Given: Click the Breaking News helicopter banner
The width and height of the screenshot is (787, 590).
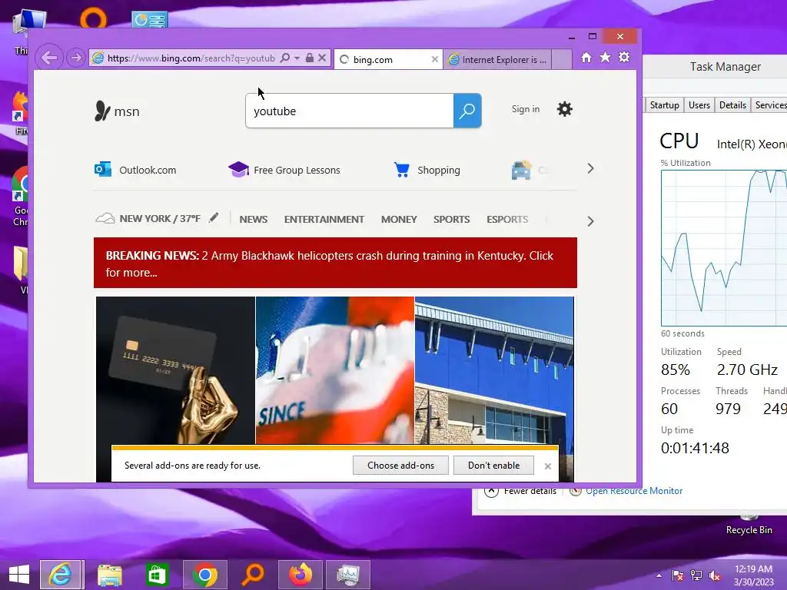Looking at the screenshot, I should point(335,263).
